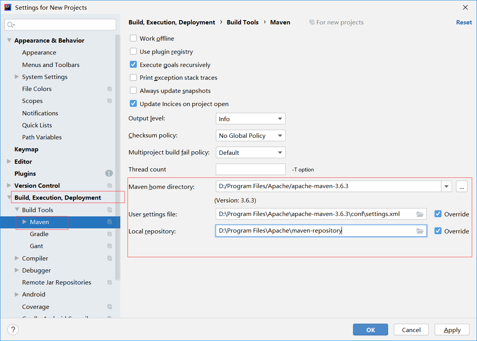Click the folder icon in User settings file field
The image size is (477, 341).
pos(420,214)
